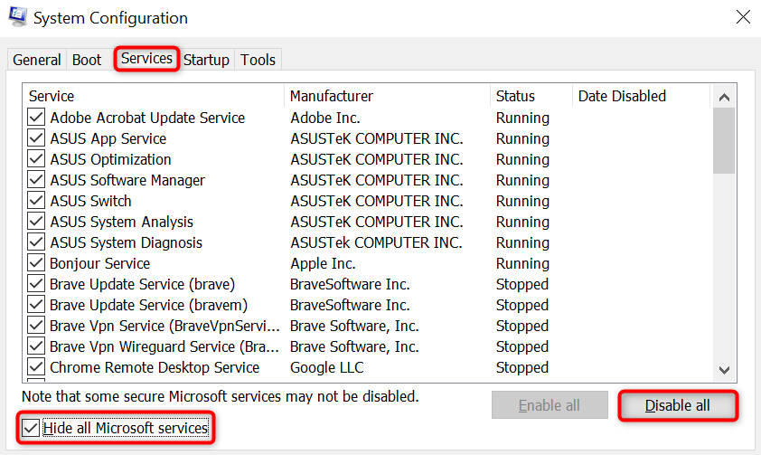Toggle Hide all Microsoft services checkbox
This screenshot has width=761, height=455.
pyautogui.click(x=32, y=428)
